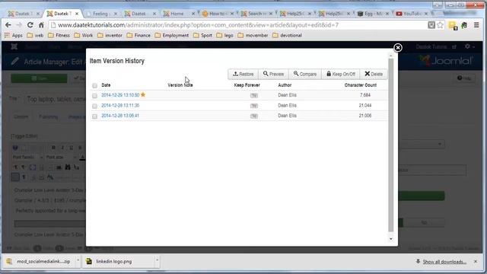Open the movember bookmarks folder

pyautogui.click(x=253, y=36)
